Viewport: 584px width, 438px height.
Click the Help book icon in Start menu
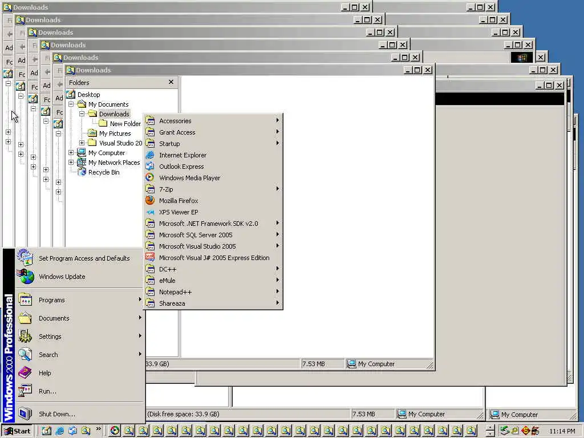point(25,372)
